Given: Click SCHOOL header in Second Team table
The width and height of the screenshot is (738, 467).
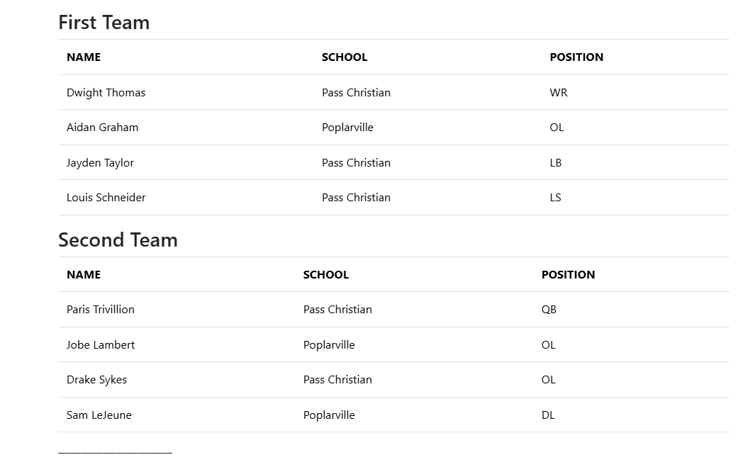Looking at the screenshot, I should click(x=326, y=275).
